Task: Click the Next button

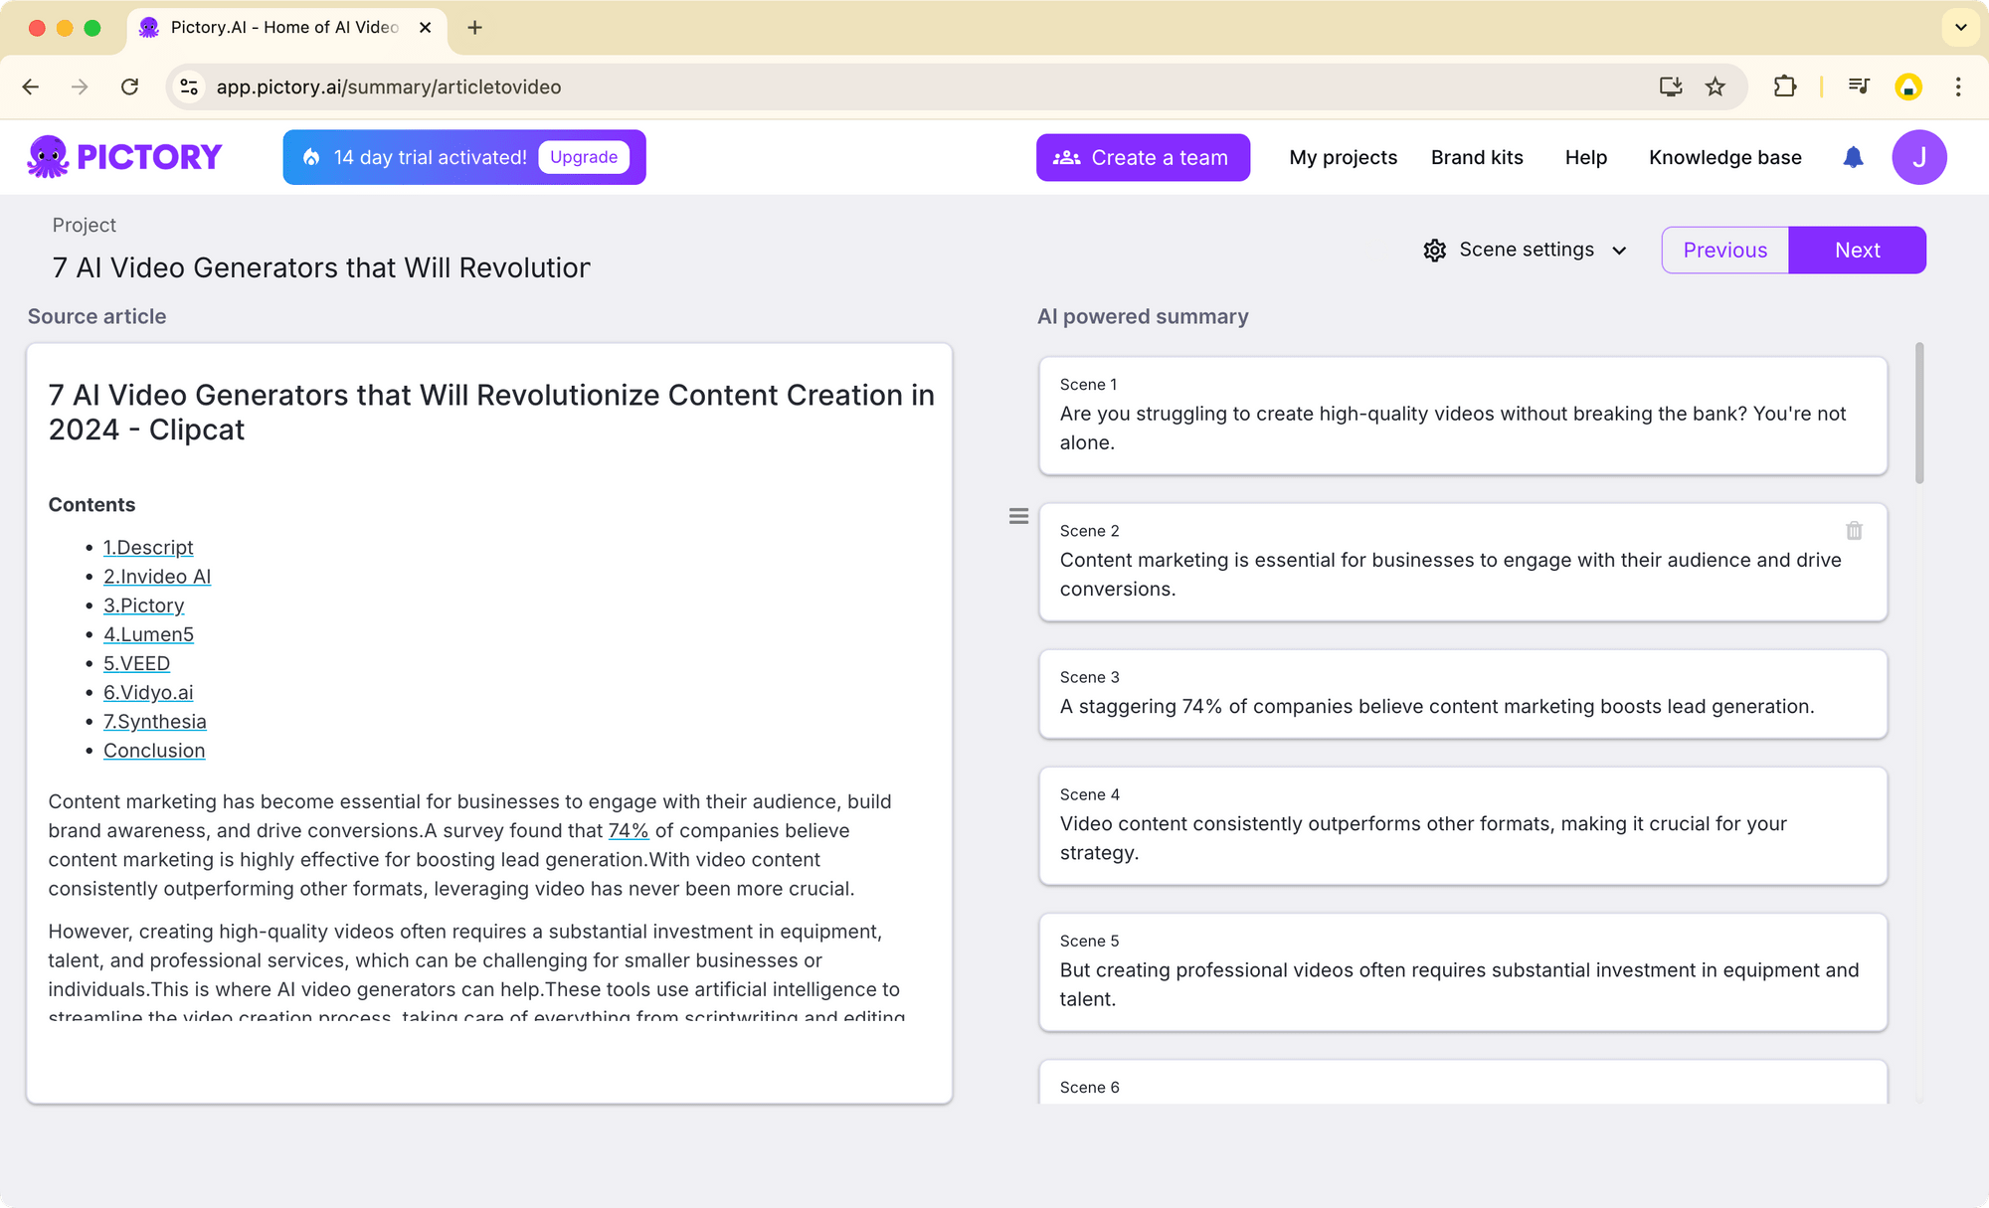Action: 1857,250
